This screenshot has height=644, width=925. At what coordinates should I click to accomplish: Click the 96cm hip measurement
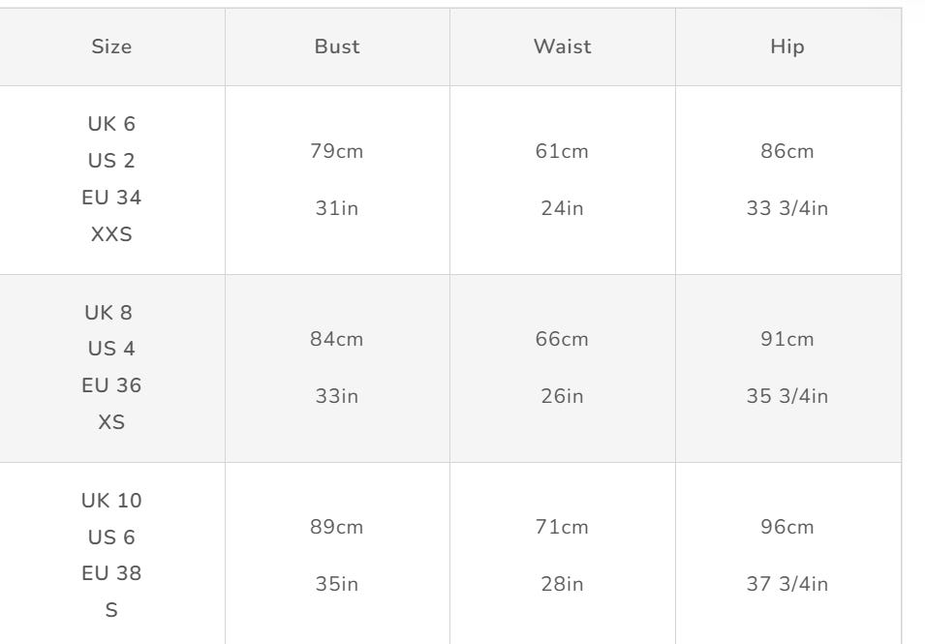[786, 527]
